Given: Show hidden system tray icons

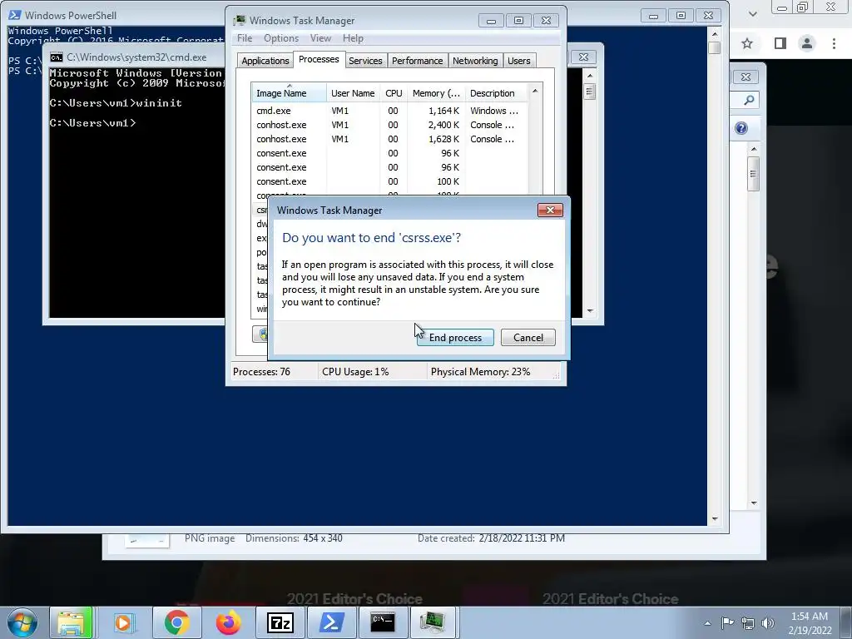Looking at the screenshot, I should 707,623.
